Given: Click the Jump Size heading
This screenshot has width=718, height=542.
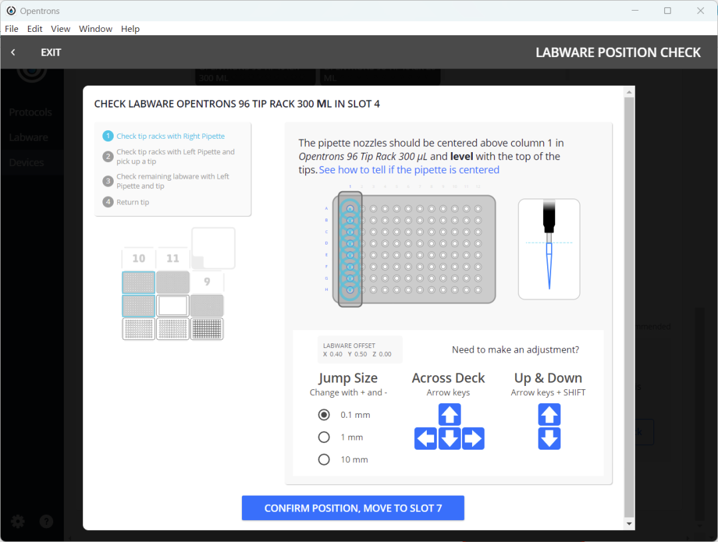Looking at the screenshot, I should [x=348, y=378].
